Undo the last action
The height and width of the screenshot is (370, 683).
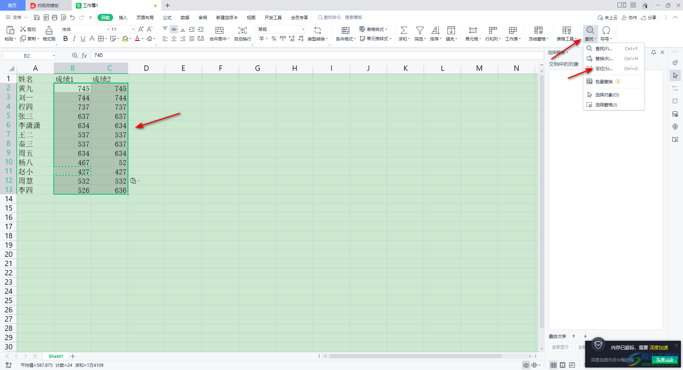73,17
